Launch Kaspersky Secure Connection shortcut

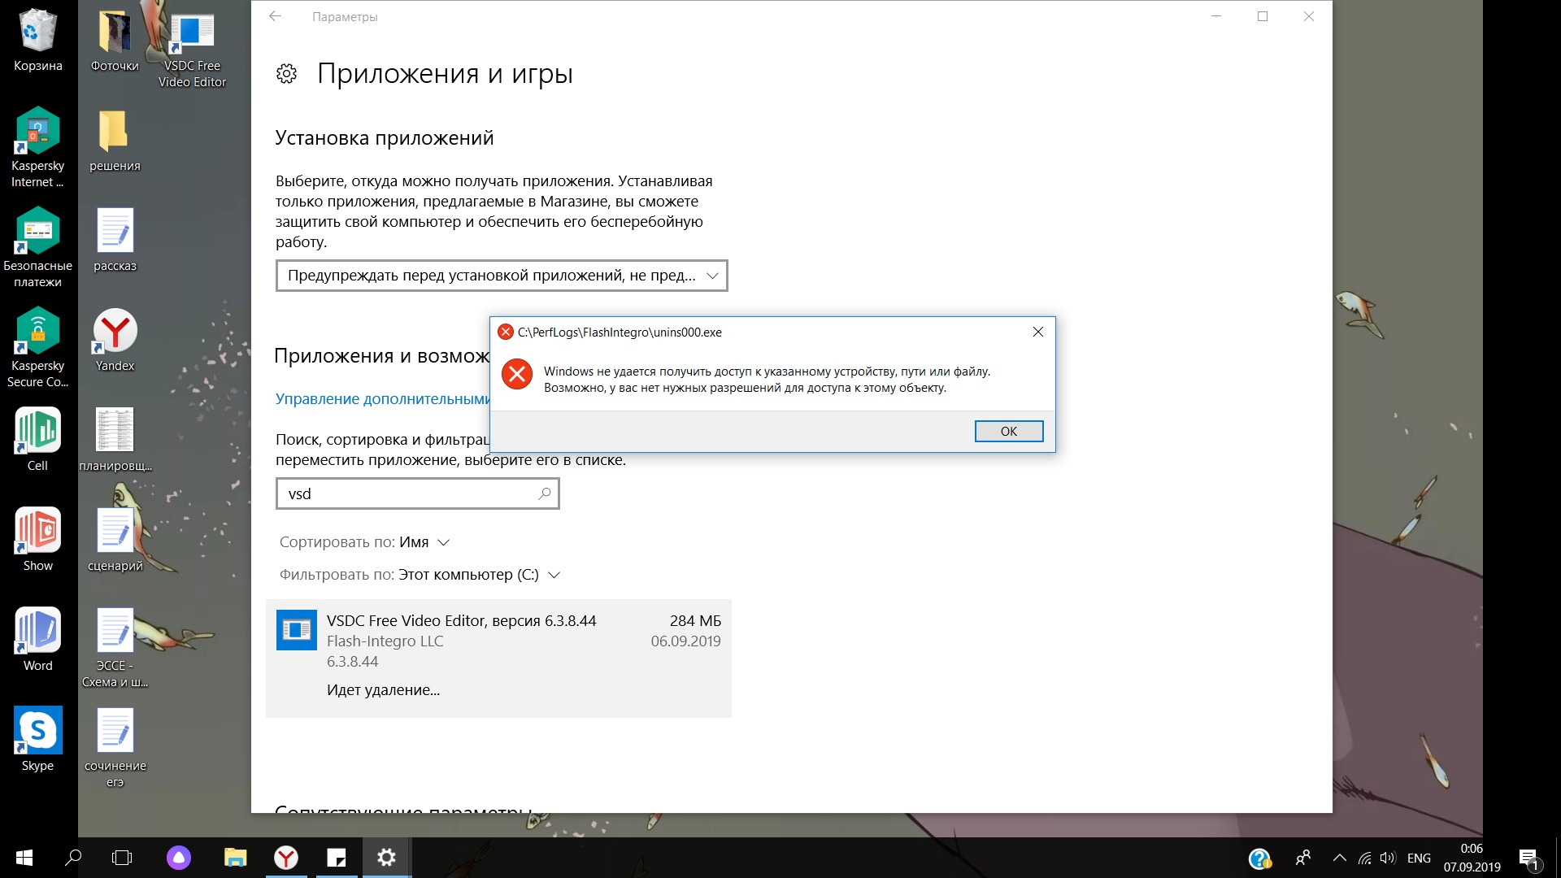click(37, 349)
